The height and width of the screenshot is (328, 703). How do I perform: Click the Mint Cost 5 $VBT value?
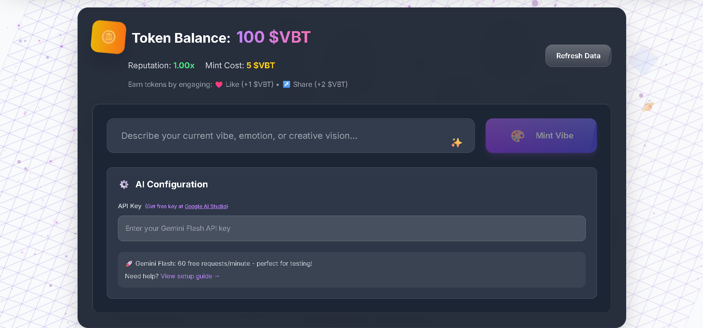click(x=260, y=66)
